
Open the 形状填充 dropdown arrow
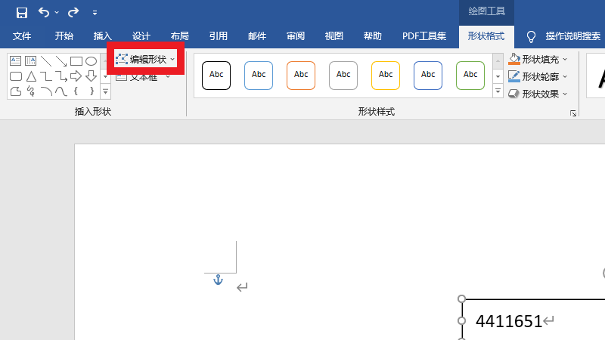point(565,59)
